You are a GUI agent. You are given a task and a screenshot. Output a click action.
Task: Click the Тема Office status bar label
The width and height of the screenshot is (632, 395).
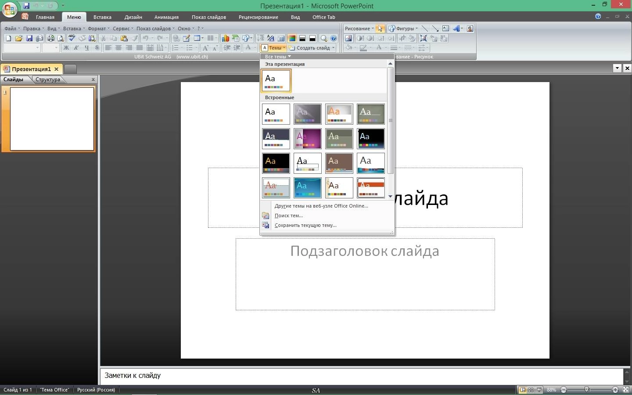click(x=55, y=390)
